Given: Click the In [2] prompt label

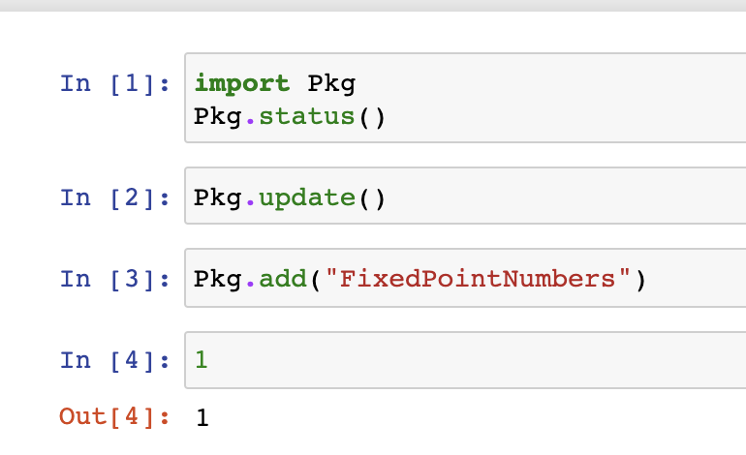Looking at the screenshot, I should tap(114, 197).
